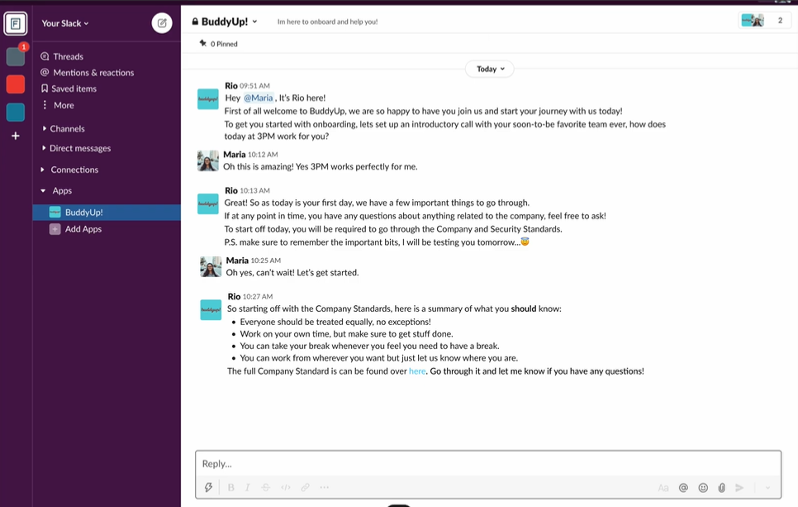Toggle italic formatting
798x507 pixels.
tap(248, 488)
